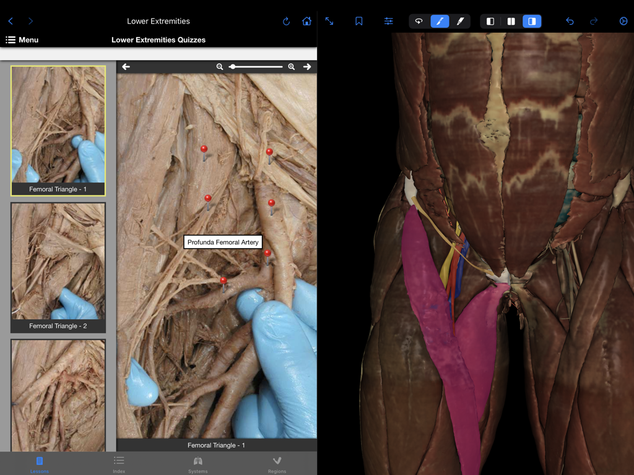Undo the last annotation action
The width and height of the screenshot is (634, 475).
(569, 21)
